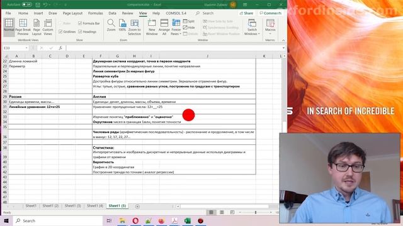Add a new sheet with plus icon
The width and height of the screenshot is (403, 226).
pos(137,207)
